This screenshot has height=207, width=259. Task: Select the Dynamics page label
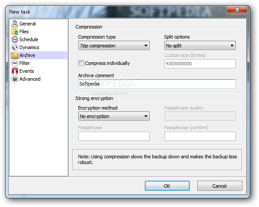(x=29, y=47)
